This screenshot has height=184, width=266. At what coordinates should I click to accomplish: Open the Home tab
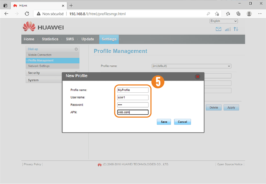pos(29,39)
